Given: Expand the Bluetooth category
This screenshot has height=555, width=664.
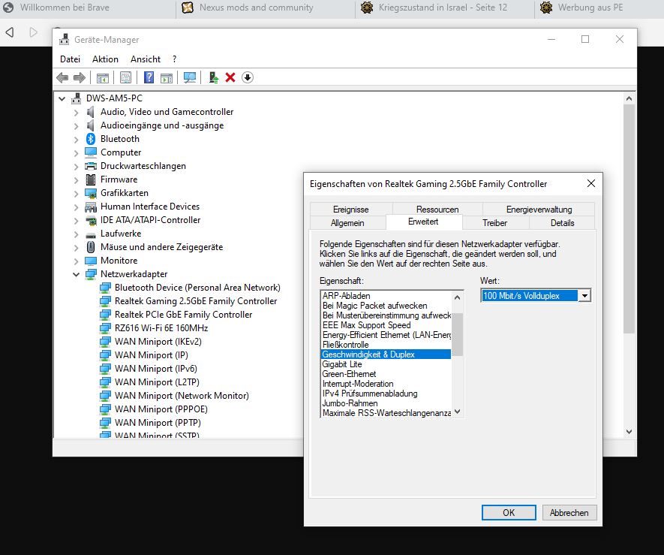Looking at the screenshot, I should pyautogui.click(x=76, y=140).
